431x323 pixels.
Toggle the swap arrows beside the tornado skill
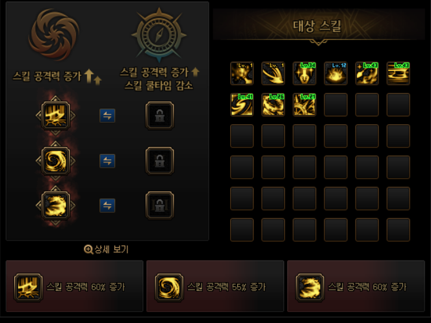coord(107,161)
